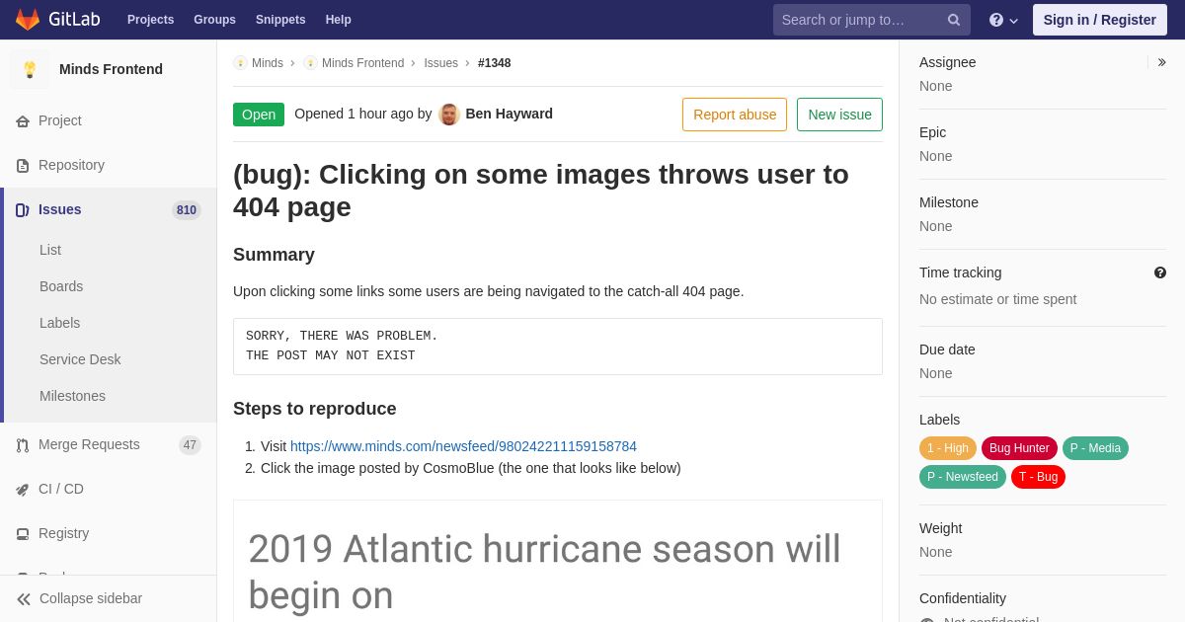This screenshot has width=1185, height=622.
Task: Open the Projects menu
Action: point(150,20)
